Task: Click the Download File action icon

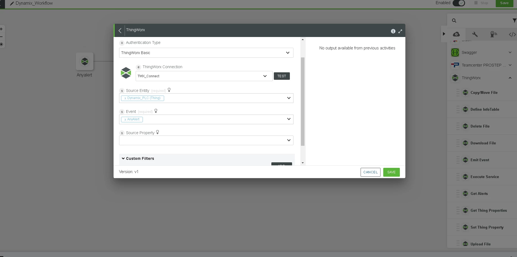Action: point(465,143)
